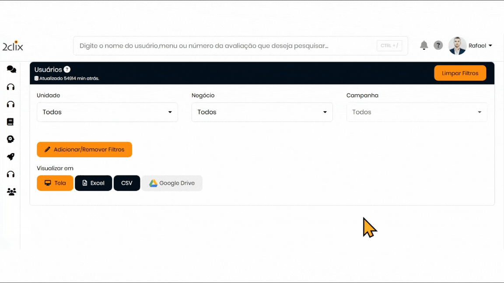The image size is (504, 283).
Task: Click the 2clix logo
Action: pos(13,46)
